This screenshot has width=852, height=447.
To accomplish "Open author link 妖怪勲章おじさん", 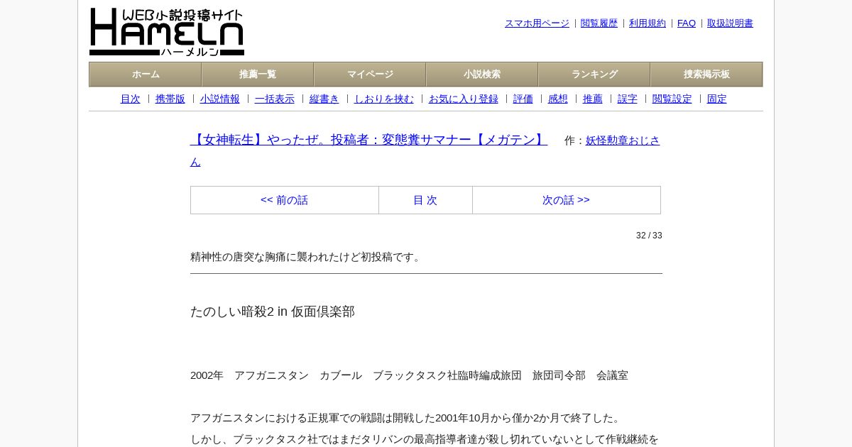I will 623,140.
